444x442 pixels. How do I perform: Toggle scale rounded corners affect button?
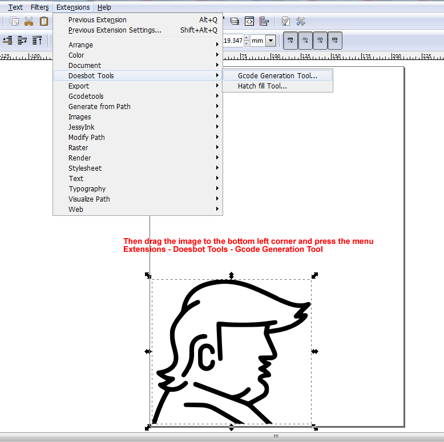[x=305, y=41]
